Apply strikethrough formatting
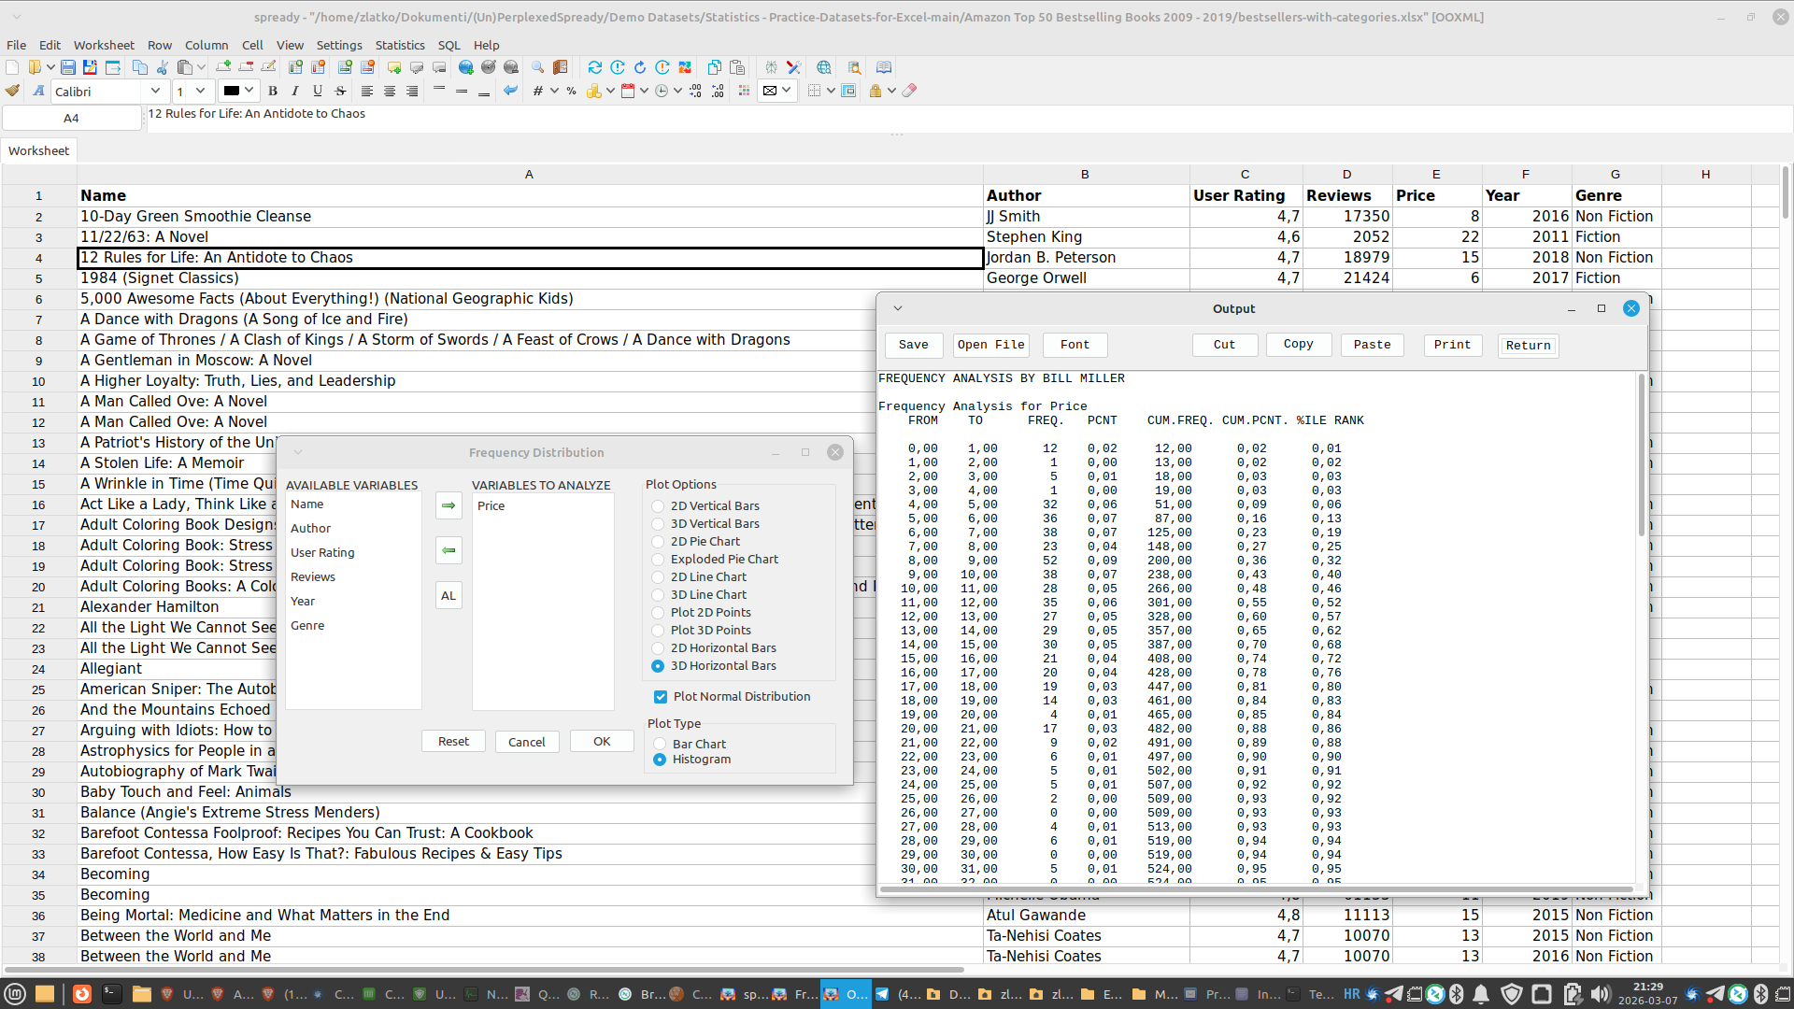The height and width of the screenshot is (1009, 1794). tap(340, 91)
